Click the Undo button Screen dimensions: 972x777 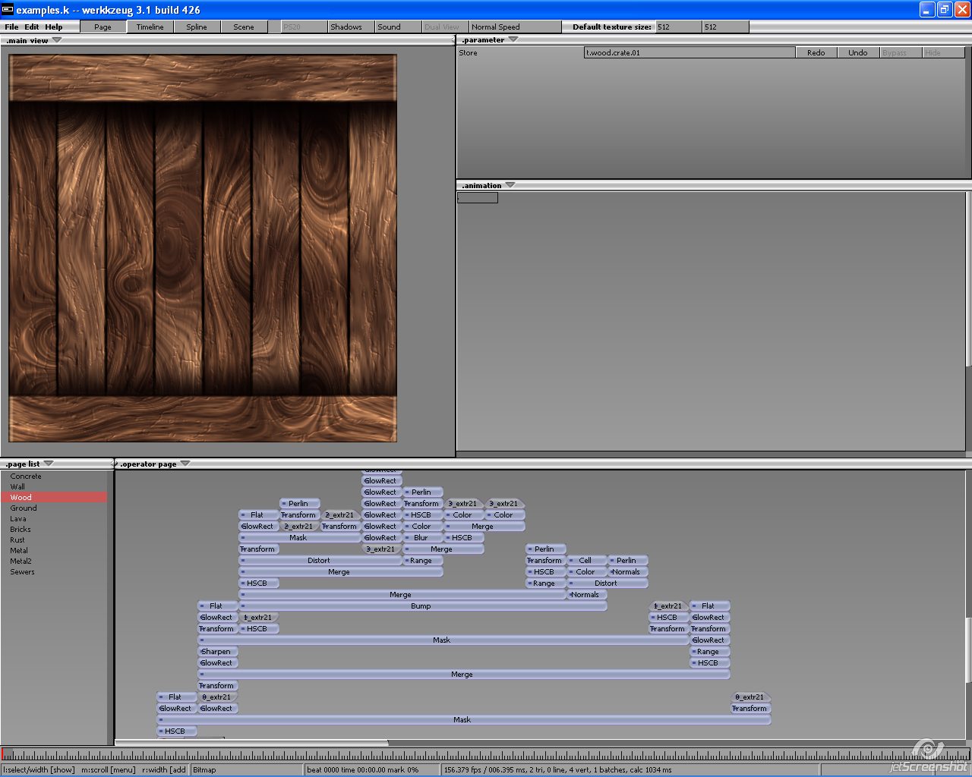tap(858, 52)
